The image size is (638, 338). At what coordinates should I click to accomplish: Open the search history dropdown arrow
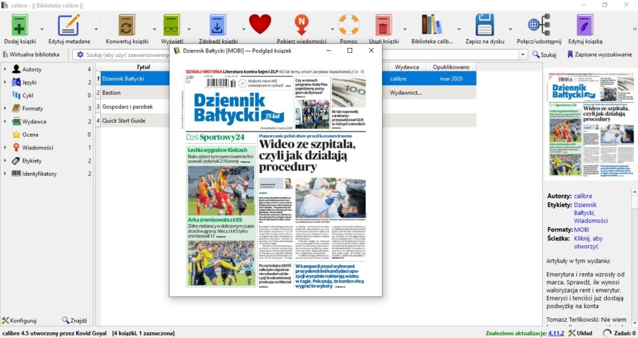click(523, 55)
